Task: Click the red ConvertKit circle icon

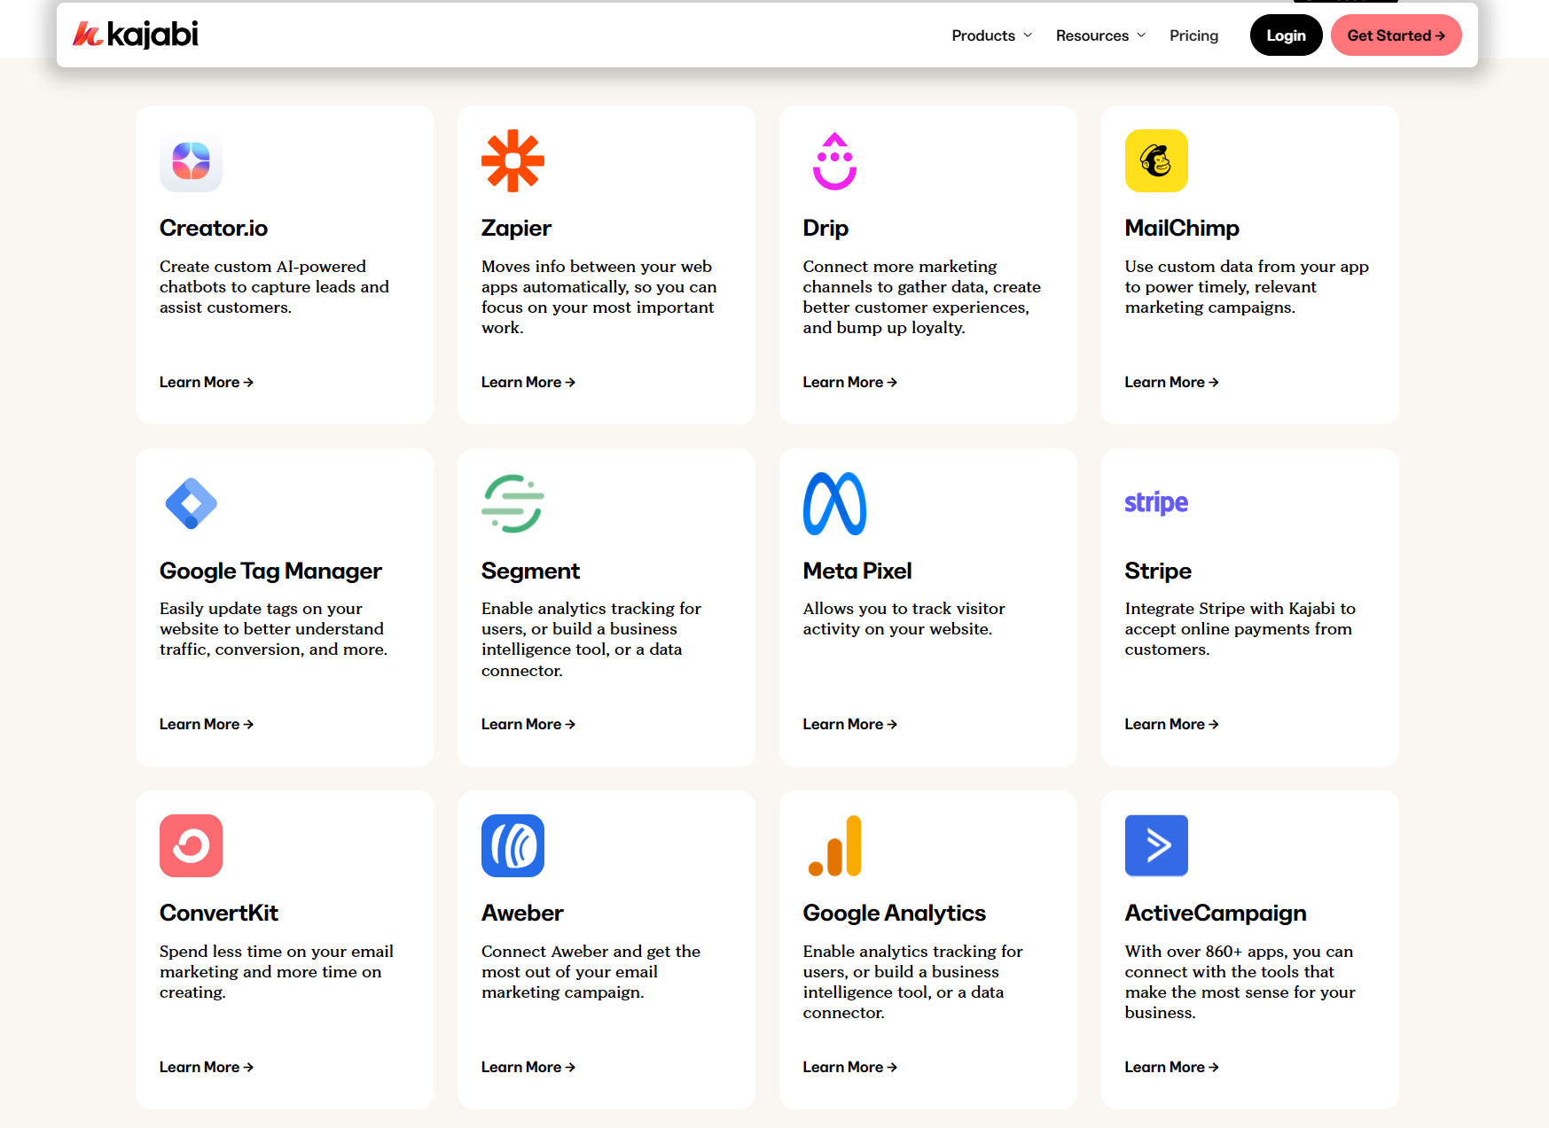Action: 191,845
